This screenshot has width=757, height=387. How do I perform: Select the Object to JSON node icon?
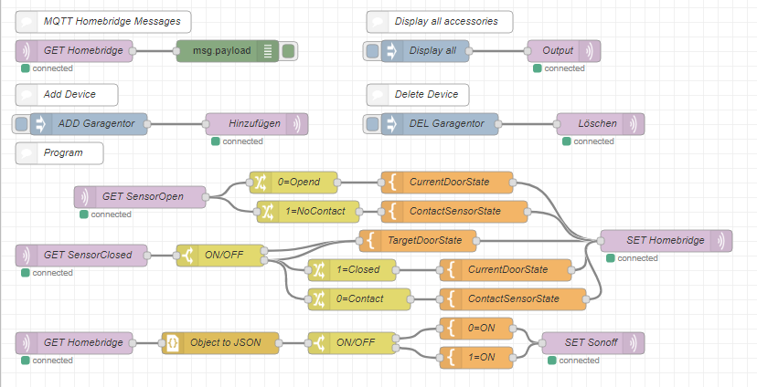pos(172,342)
